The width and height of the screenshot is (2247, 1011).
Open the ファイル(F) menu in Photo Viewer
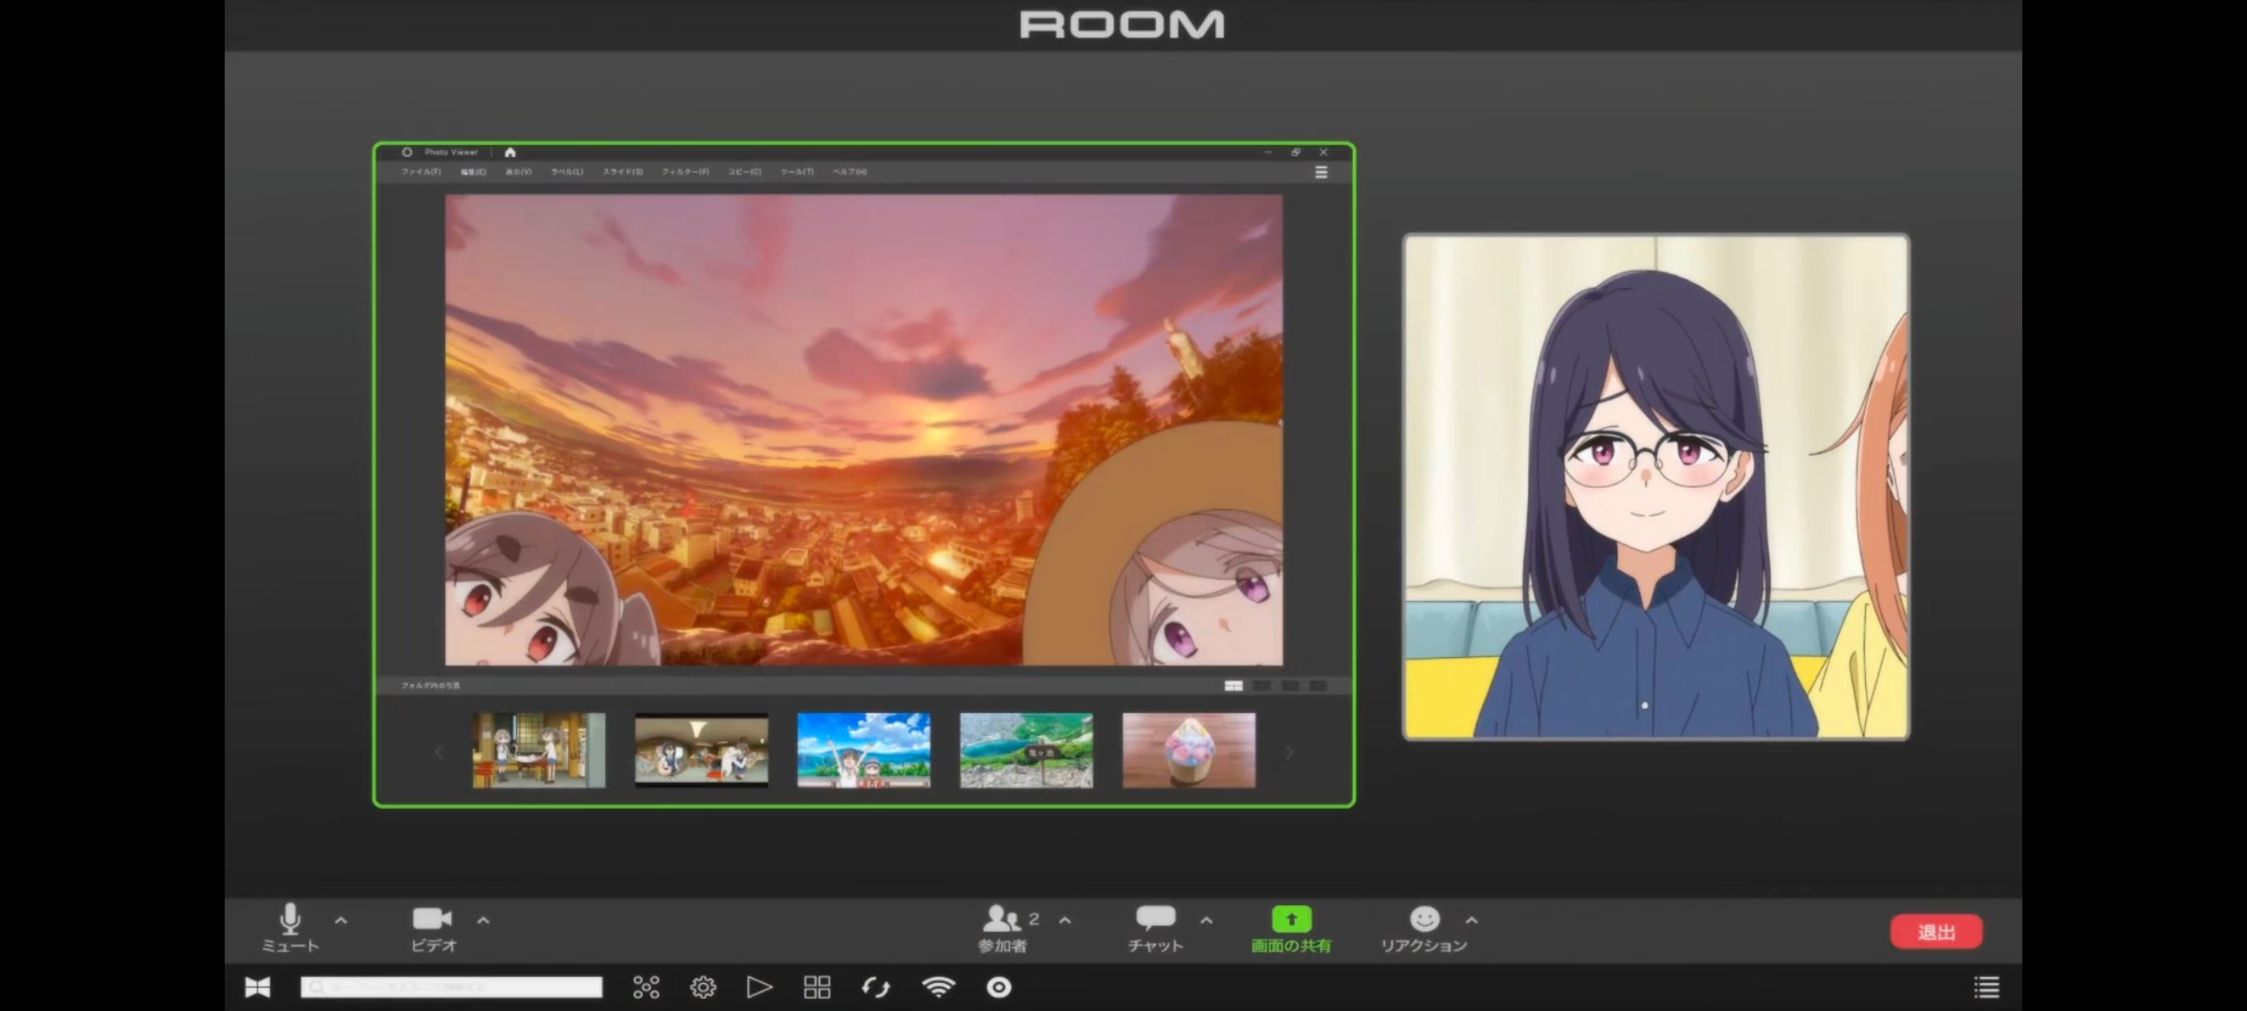[421, 172]
